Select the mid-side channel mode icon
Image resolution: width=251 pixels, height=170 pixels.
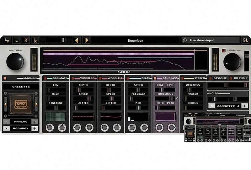click(x=35, y=40)
